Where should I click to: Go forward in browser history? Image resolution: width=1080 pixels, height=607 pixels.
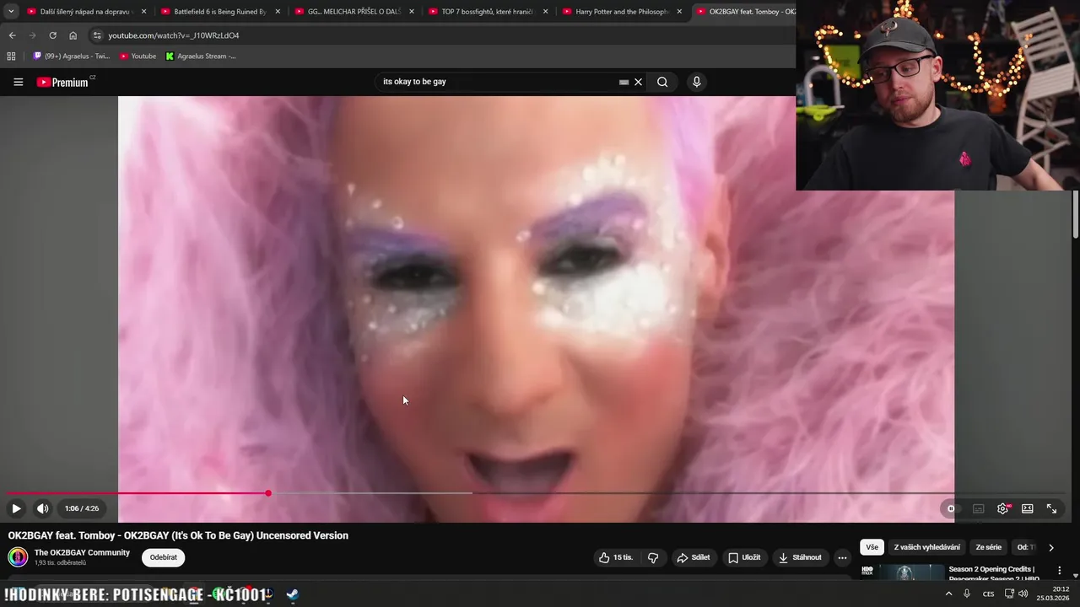pos(32,35)
